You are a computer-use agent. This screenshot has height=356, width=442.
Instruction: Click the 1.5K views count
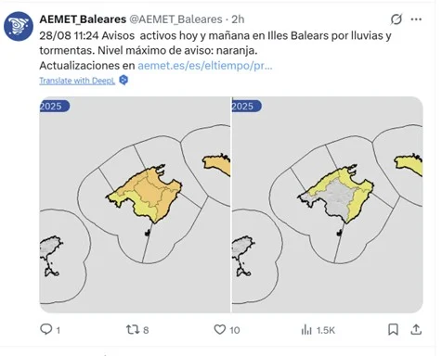[326, 330]
